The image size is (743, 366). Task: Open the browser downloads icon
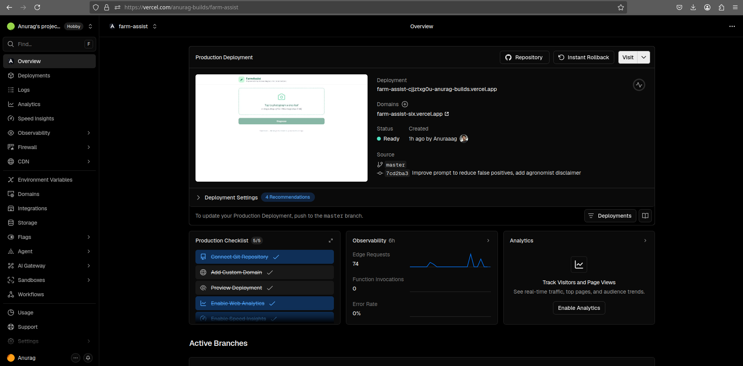pos(693,7)
